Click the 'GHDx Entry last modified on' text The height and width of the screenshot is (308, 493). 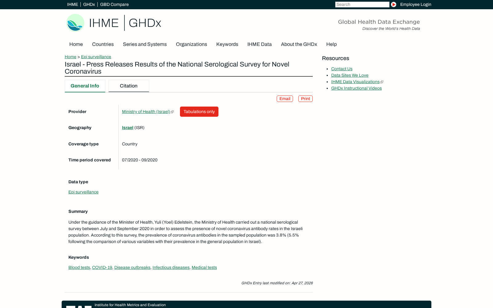click(277, 283)
